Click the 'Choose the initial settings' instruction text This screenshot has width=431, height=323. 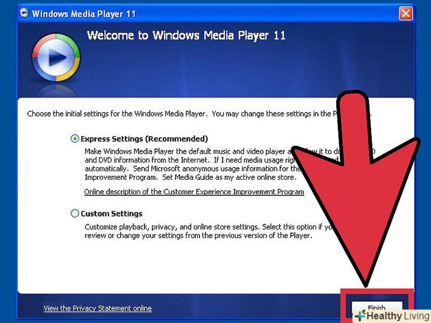[x=200, y=114]
